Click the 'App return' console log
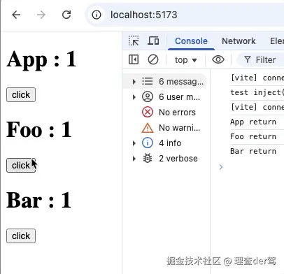284x274 pixels. (253, 122)
